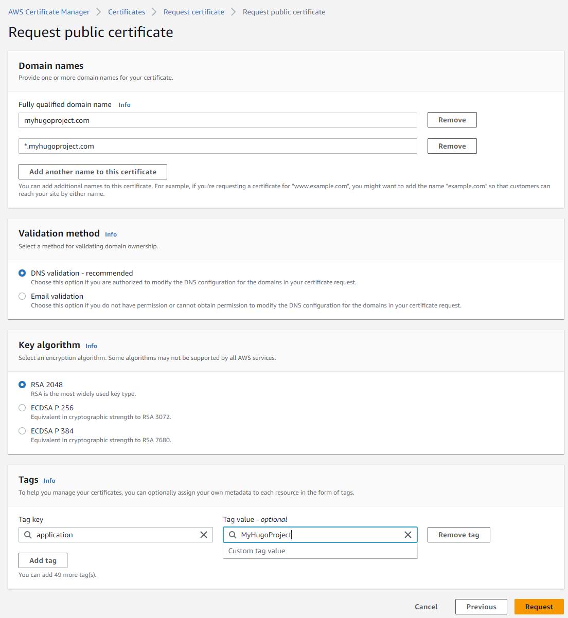Screen dimensions: 568x618
Task: Open Info link beside Key algorithm
Action: click(91, 346)
